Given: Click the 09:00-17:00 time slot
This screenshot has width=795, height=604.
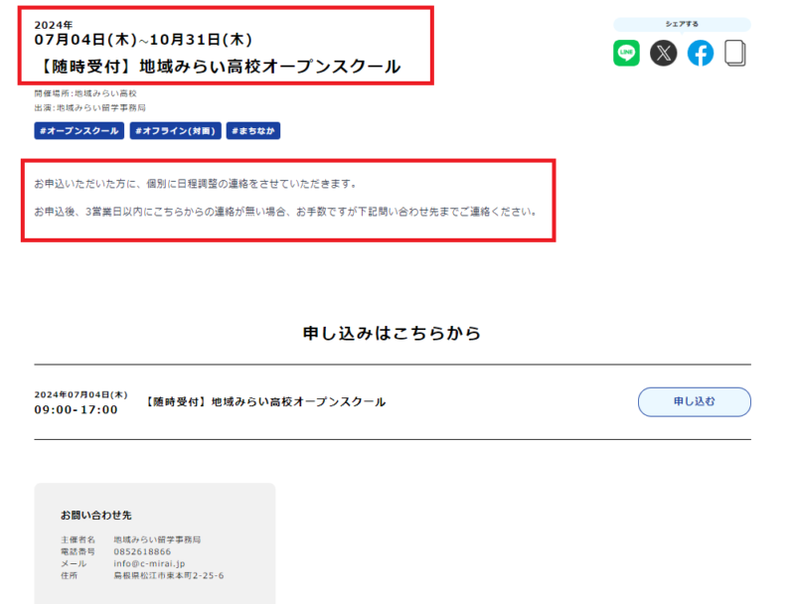Looking at the screenshot, I should [x=76, y=409].
